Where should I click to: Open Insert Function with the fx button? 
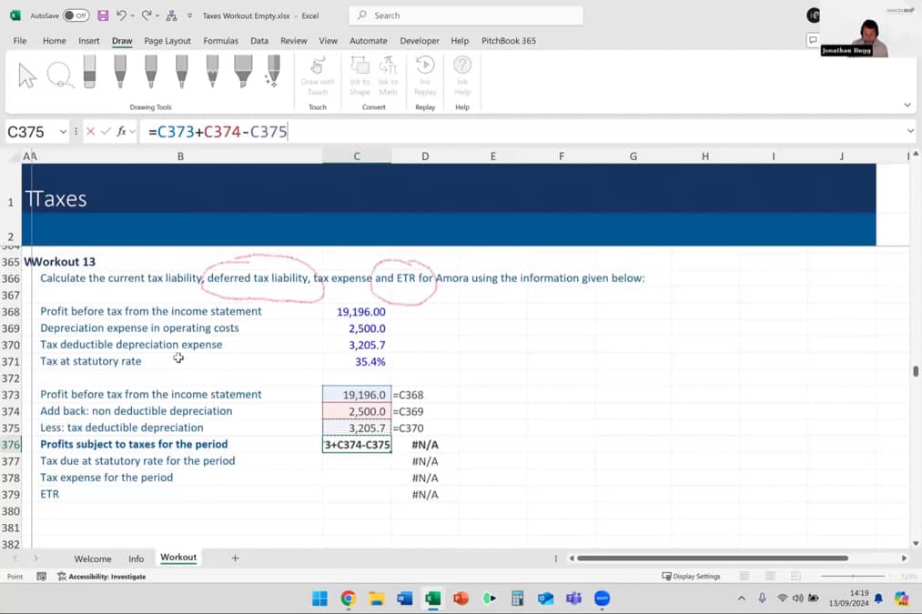pyautogui.click(x=121, y=131)
